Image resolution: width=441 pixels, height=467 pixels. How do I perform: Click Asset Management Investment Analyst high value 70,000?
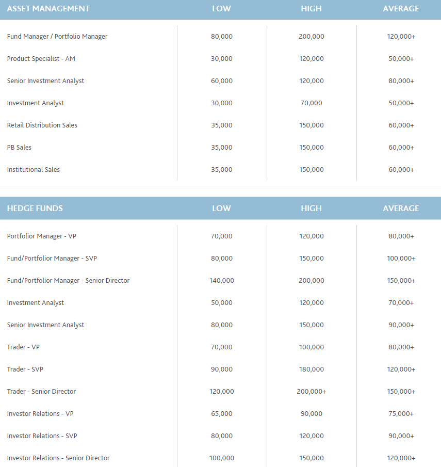312,103
